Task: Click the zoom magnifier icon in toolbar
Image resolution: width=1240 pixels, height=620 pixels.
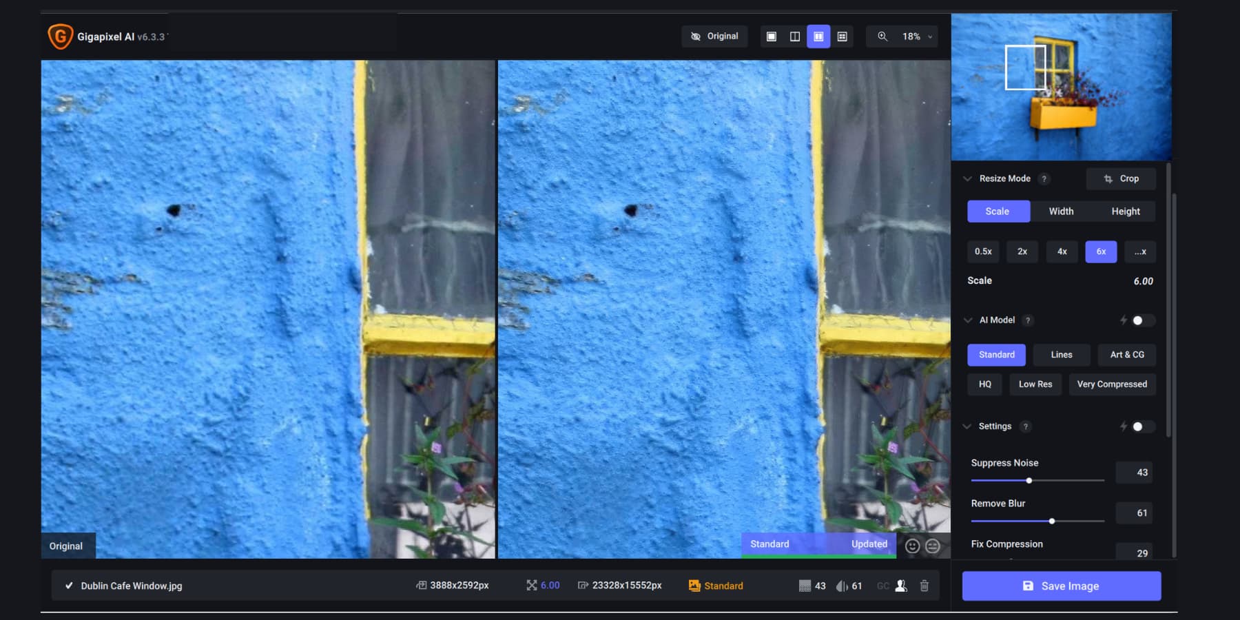Action: coord(884,37)
